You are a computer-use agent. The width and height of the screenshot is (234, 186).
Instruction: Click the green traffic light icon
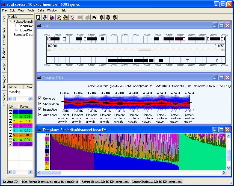click(115, 17)
